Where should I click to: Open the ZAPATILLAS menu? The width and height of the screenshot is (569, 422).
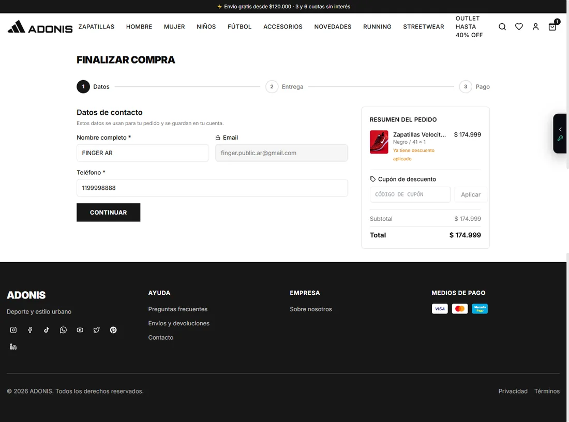(x=96, y=26)
